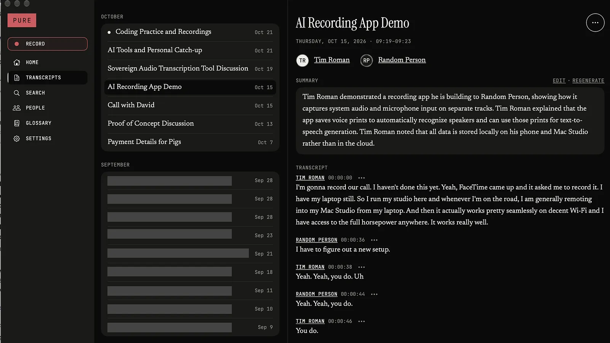
Task: Open the redacted transcript dated Sep 23
Action: [190, 236]
